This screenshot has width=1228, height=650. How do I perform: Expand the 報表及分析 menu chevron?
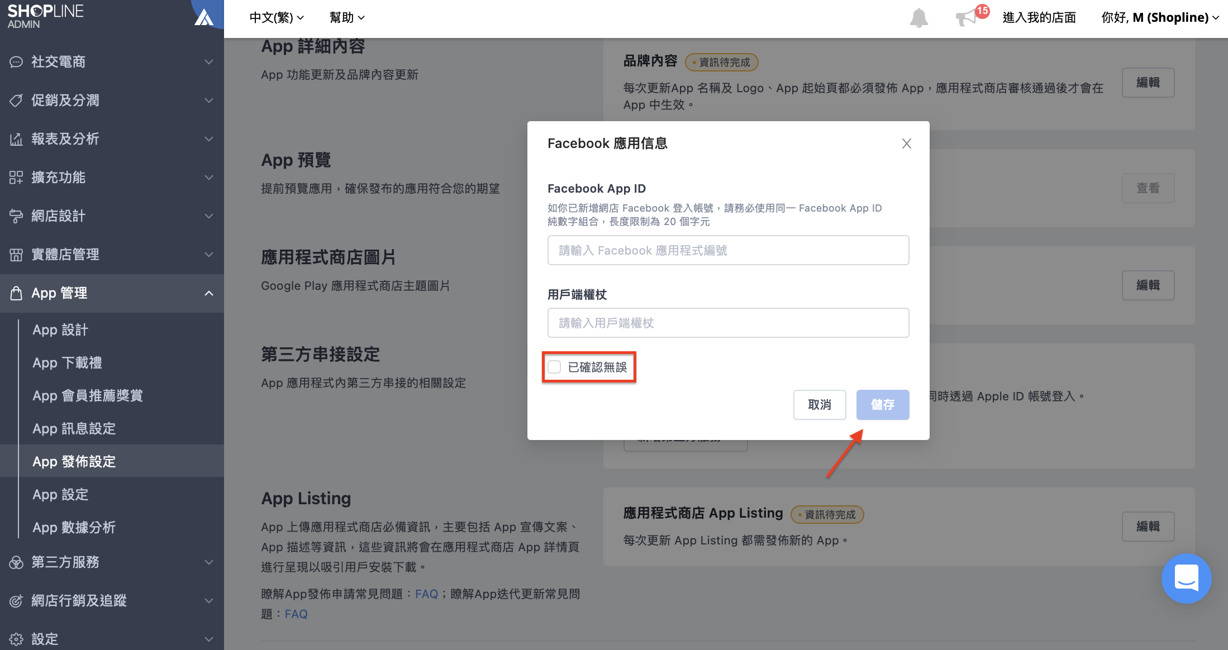[x=209, y=139]
